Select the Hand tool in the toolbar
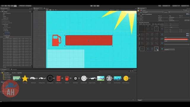The width and height of the screenshot is (190, 107). point(3,6)
